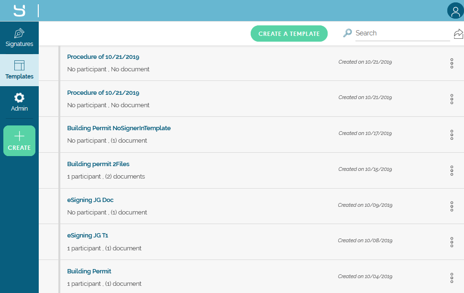The width and height of the screenshot is (464, 293).
Task: Open the eSigning JG T1 template
Action: (88, 235)
